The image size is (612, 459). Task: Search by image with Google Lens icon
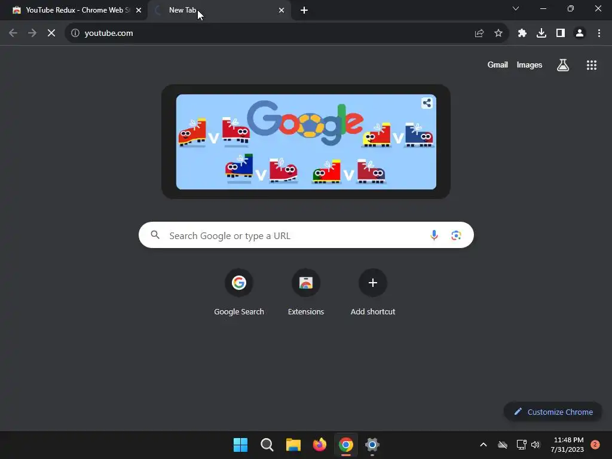(456, 235)
